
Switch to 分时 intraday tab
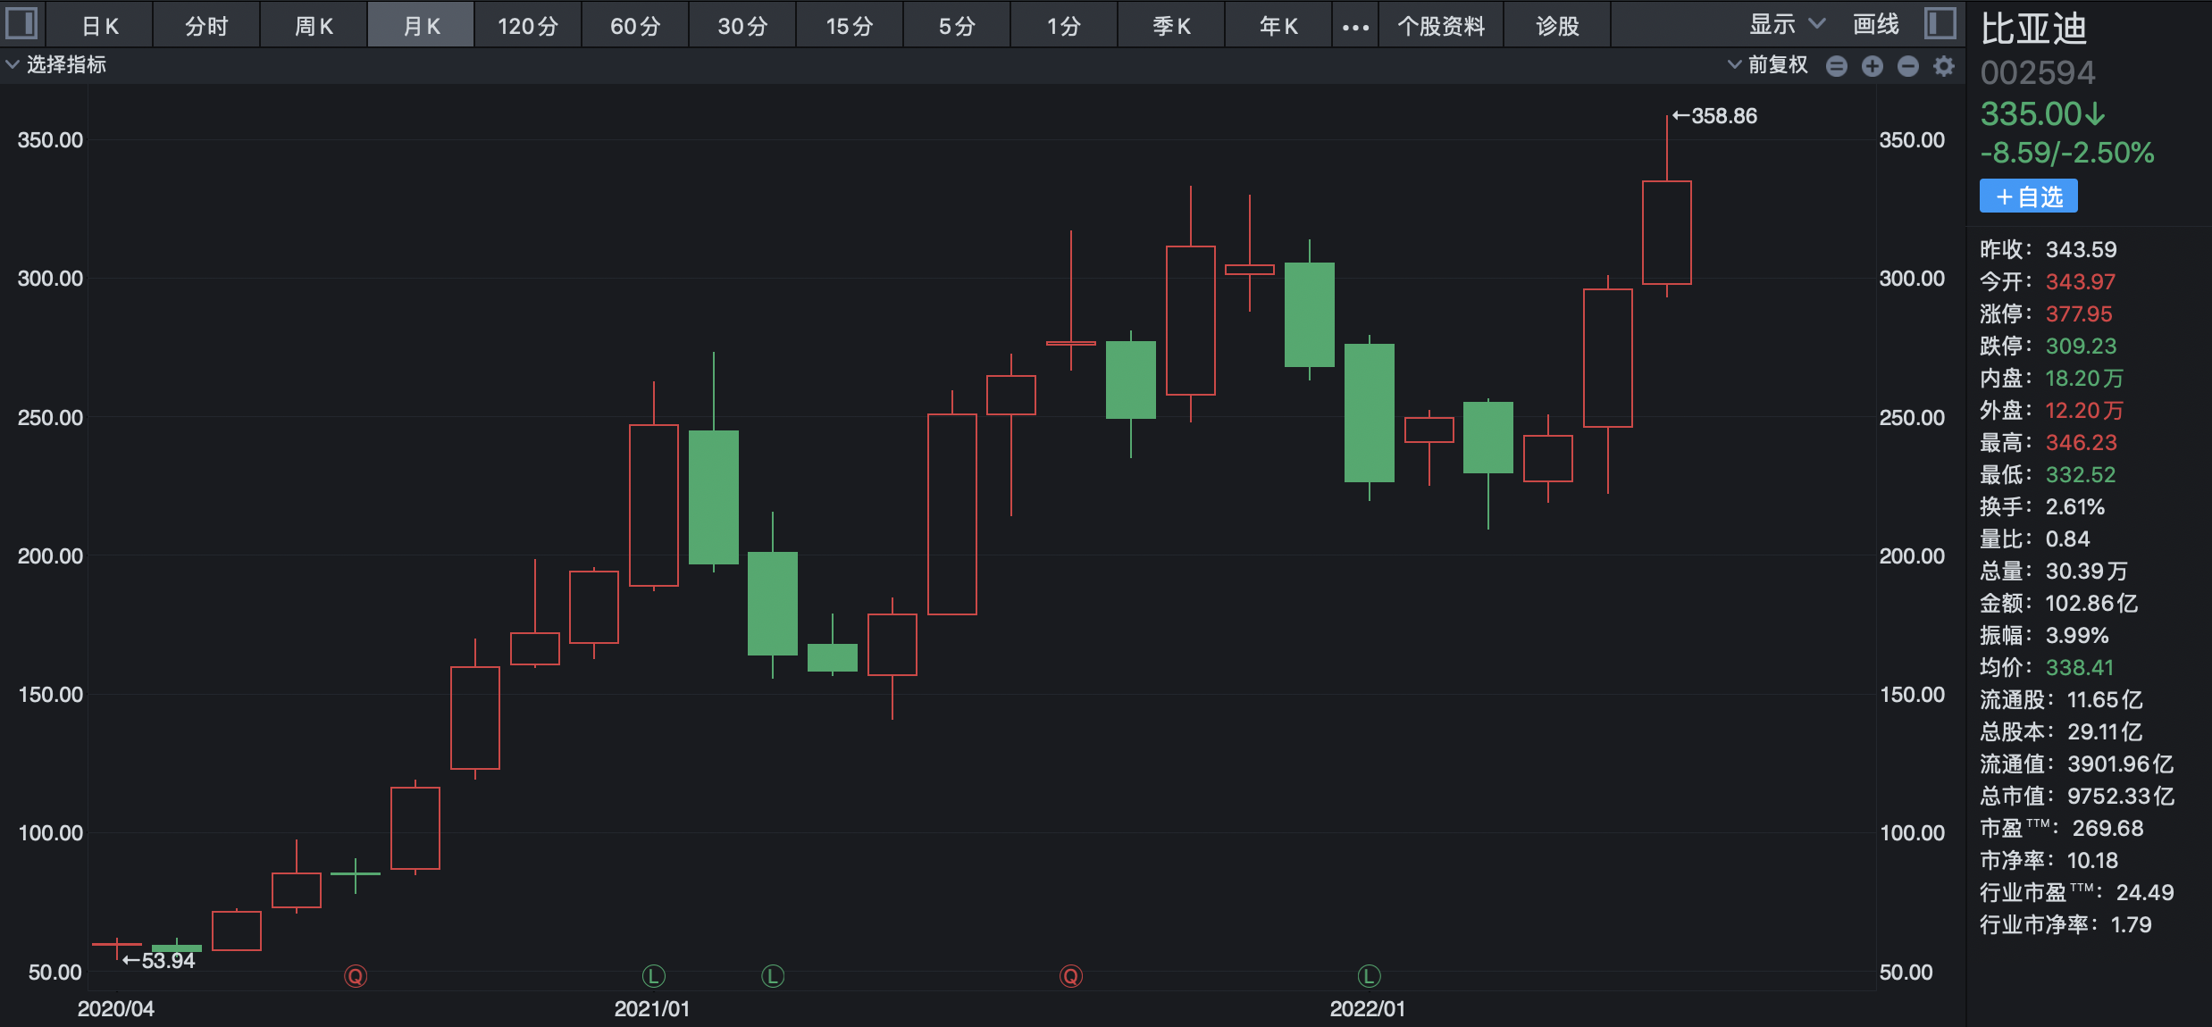[206, 26]
